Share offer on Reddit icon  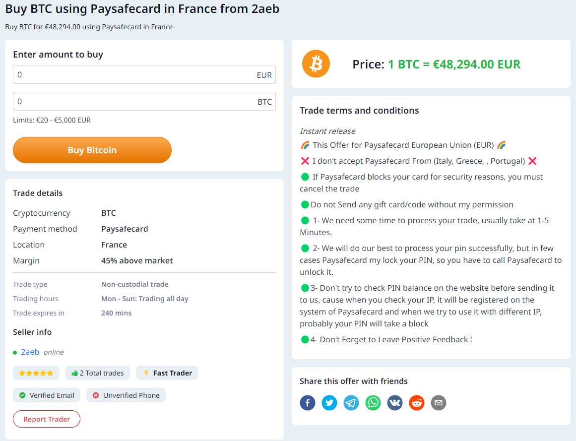point(417,403)
